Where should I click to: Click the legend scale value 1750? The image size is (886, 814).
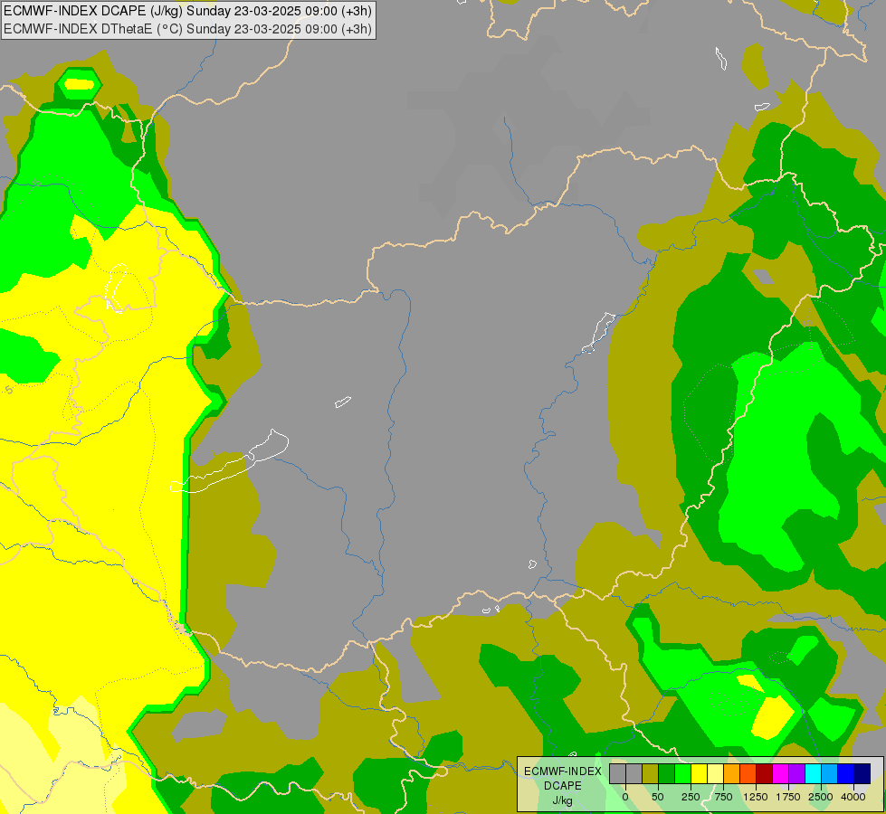click(x=788, y=797)
